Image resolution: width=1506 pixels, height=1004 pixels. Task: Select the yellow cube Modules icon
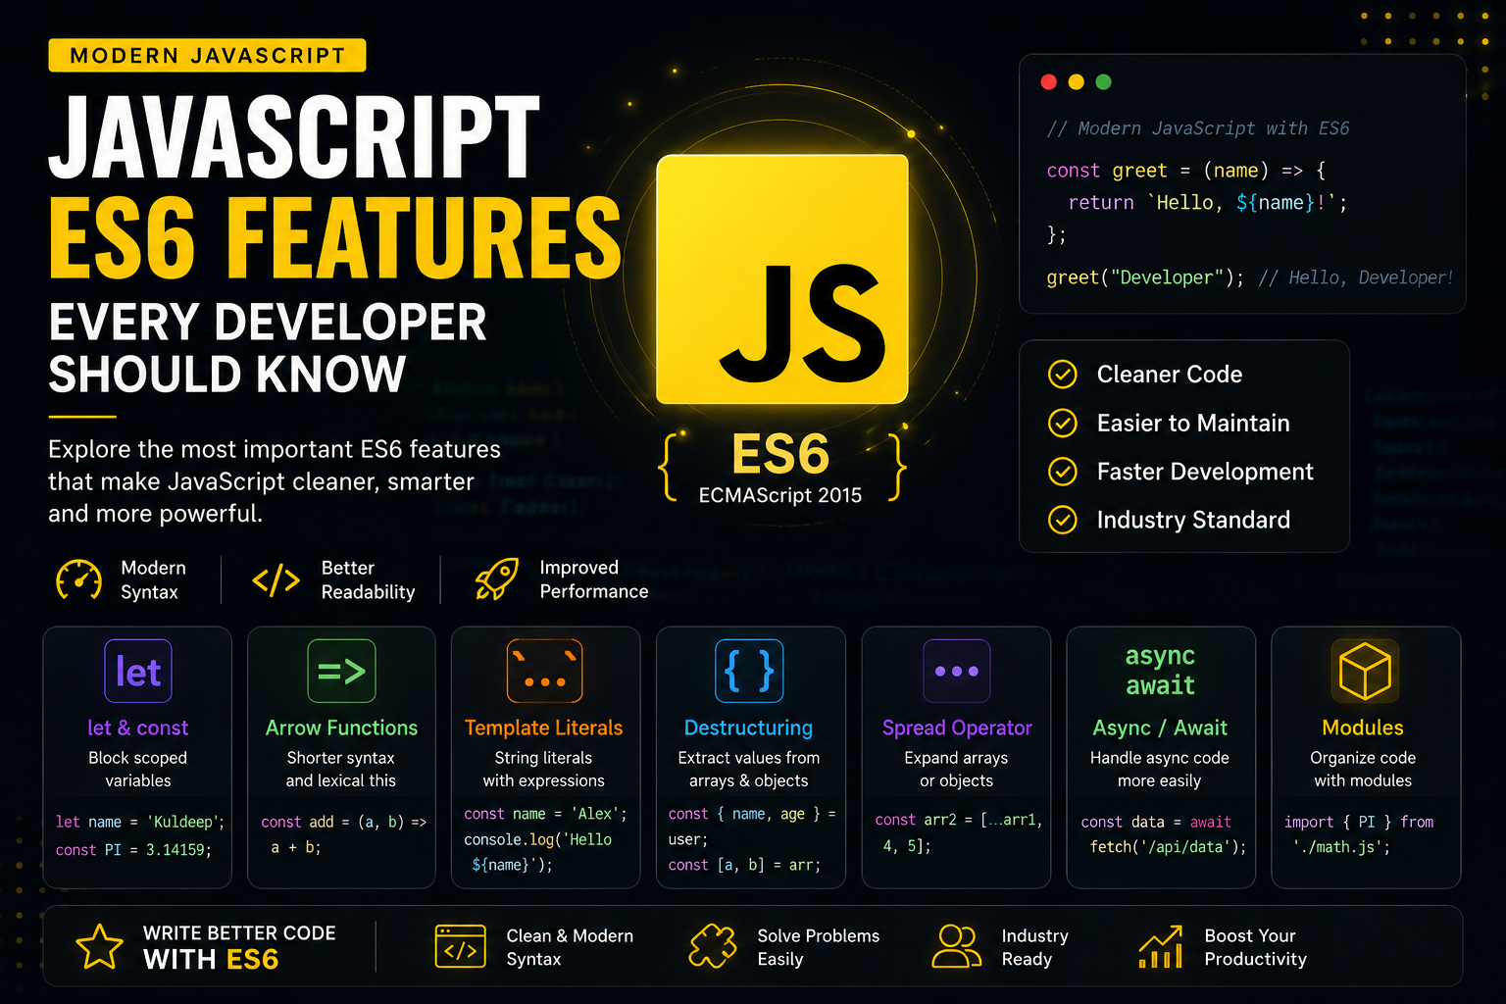point(1365,672)
